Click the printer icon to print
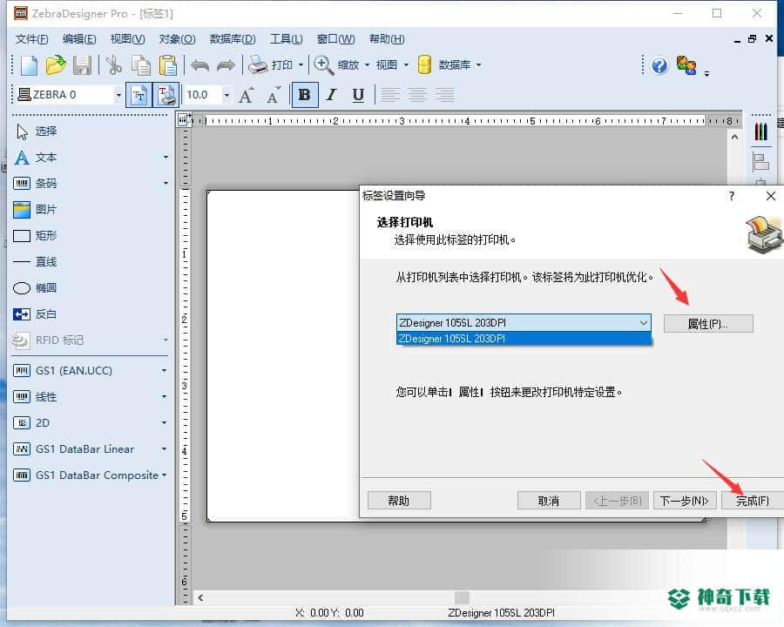 (258, 65)
